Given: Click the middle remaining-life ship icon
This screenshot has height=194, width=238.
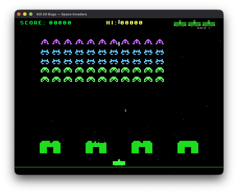Looking at the screenshot, I should 194,23.
